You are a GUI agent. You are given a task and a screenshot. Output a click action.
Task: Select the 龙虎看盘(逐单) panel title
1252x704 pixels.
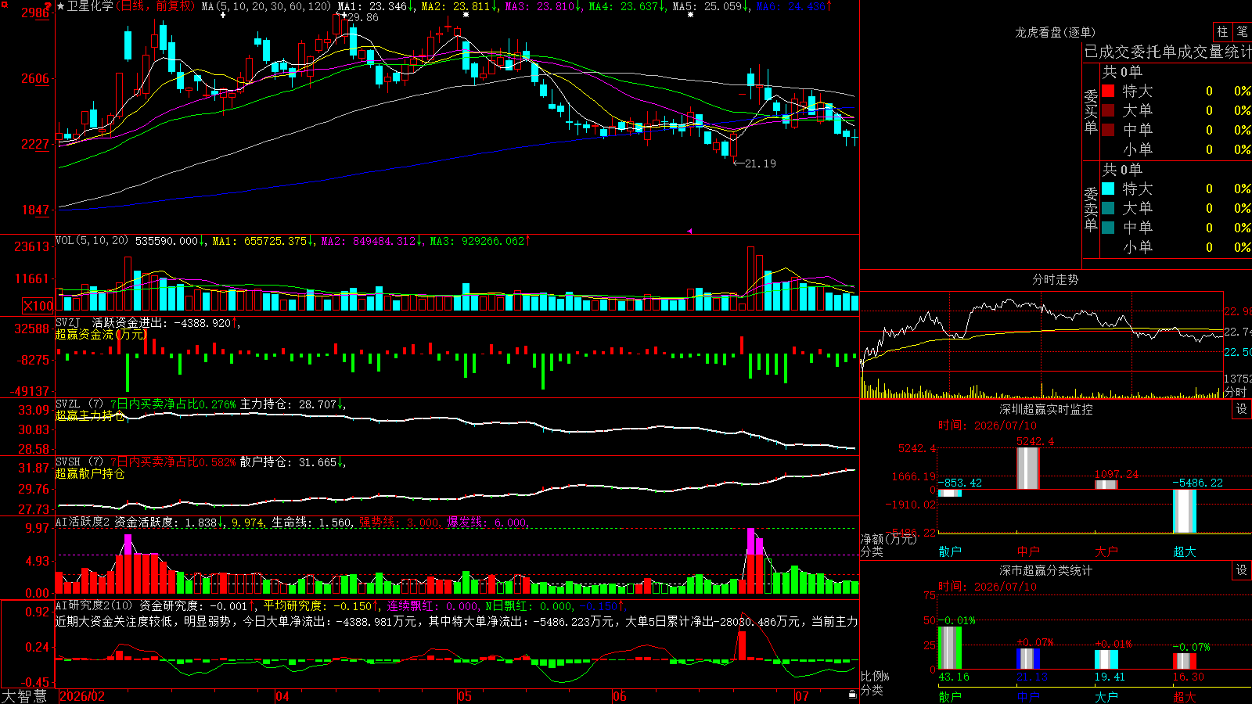coord(1055,32)
